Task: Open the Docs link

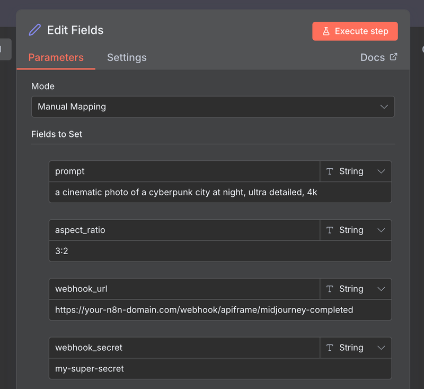Action: pos(374,57)
